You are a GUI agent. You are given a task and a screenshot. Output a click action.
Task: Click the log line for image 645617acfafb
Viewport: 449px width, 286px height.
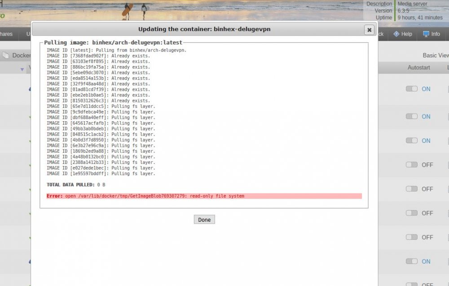tap(101, 123)
